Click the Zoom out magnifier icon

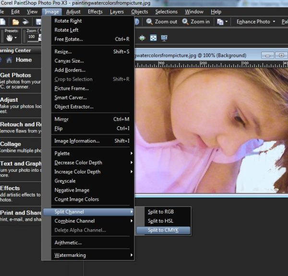click(150, 22)
